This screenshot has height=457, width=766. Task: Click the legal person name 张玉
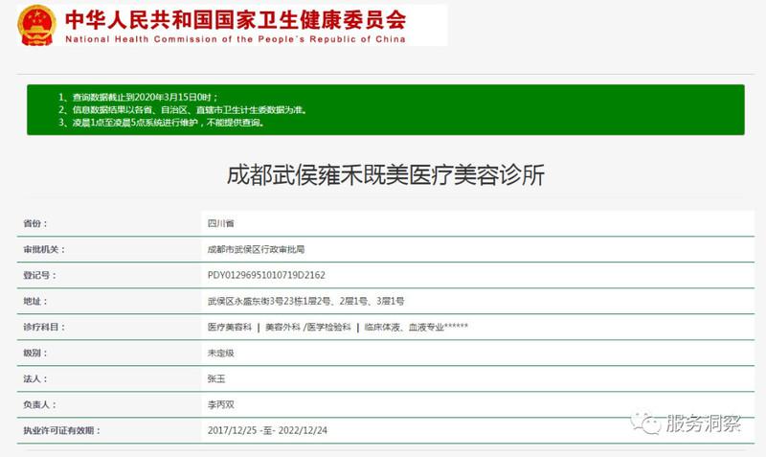point(216,378)
